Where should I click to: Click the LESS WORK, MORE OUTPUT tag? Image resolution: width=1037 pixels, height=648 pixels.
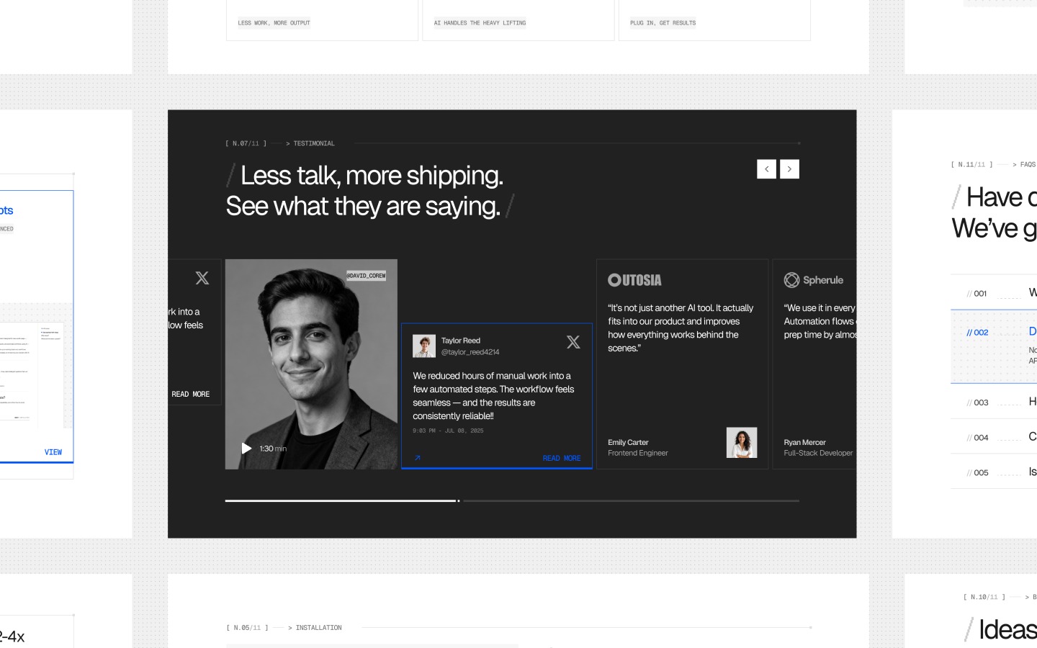click(x=274, y=23)
